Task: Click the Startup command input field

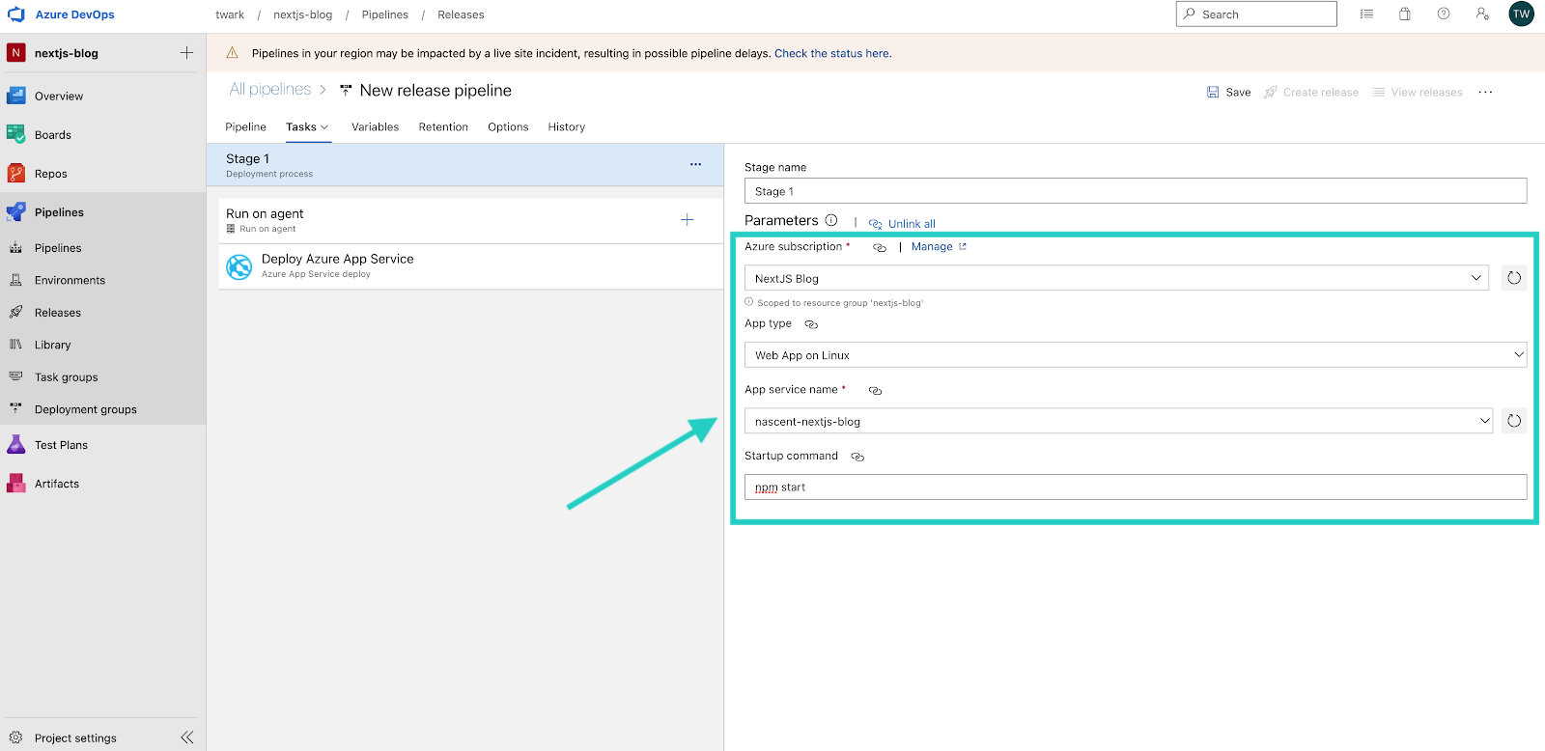Action: [x=1136, y=487]
